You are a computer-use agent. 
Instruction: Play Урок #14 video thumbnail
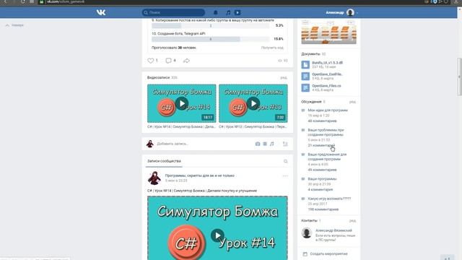181,103
